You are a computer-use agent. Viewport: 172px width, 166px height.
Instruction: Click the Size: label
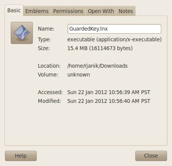44,48
